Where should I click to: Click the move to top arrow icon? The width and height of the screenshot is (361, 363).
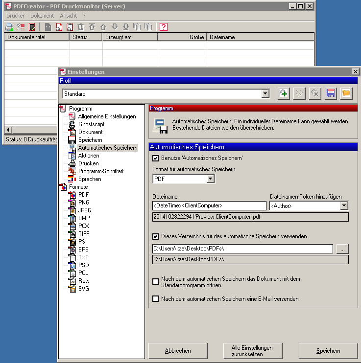92,27
